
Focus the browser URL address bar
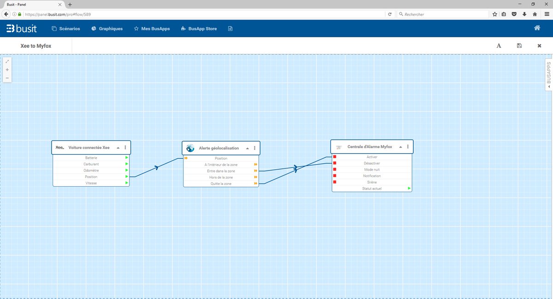tap(198, 14)
